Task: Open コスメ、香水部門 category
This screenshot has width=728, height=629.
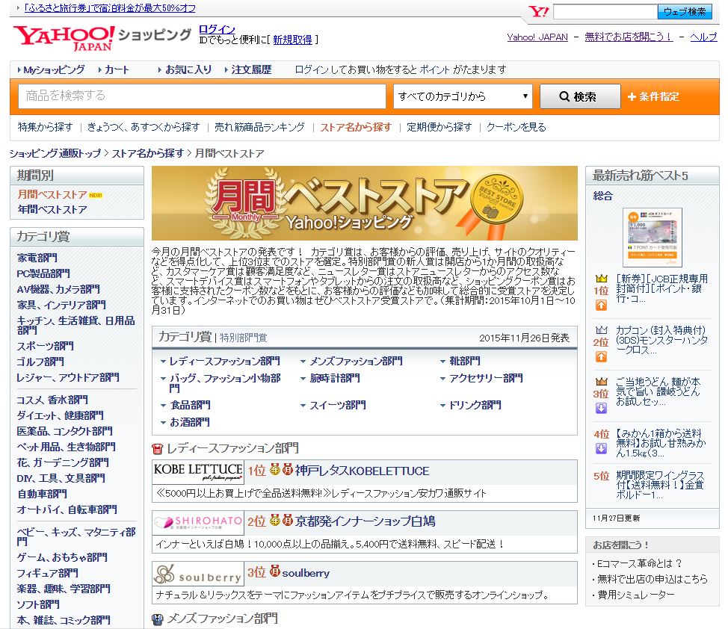Action: tap(52, 400)
